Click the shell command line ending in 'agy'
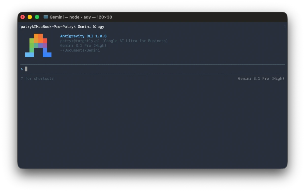Viewport: 305px width, 192px height. [x=63, y=27]
